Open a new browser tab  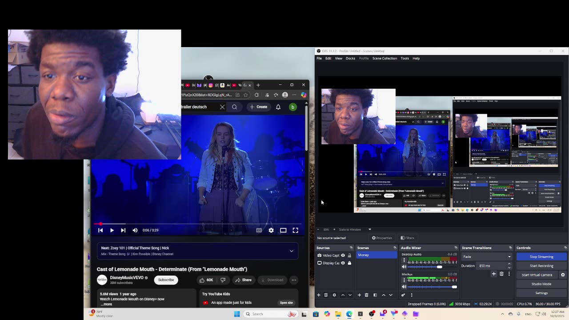[x=258, y=85]
